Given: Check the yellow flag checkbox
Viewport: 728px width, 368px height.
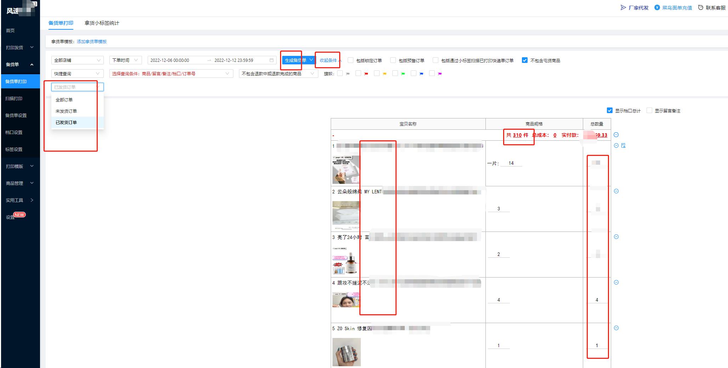Looking at the screenshot, I should 377,74.
